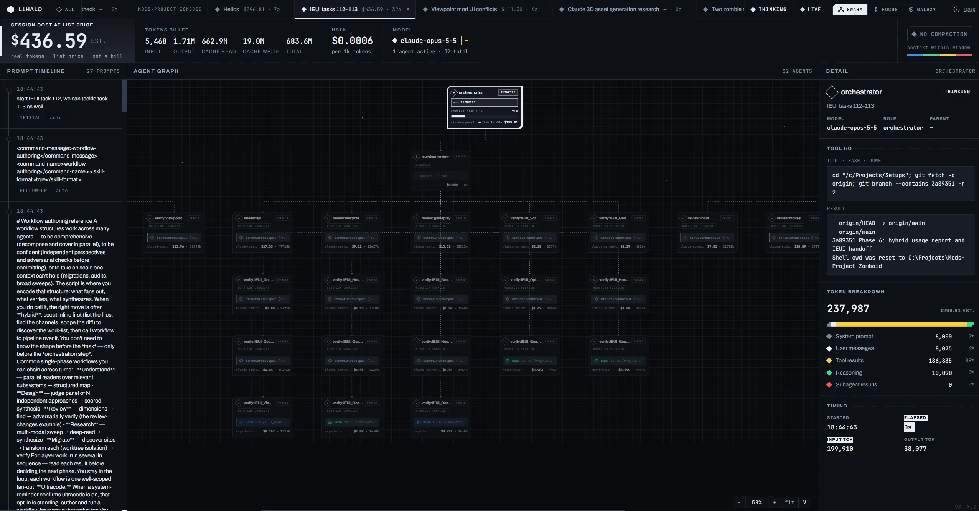
Task: Click the v icon on verify:IEUI_Scr node
Action: 505,218
